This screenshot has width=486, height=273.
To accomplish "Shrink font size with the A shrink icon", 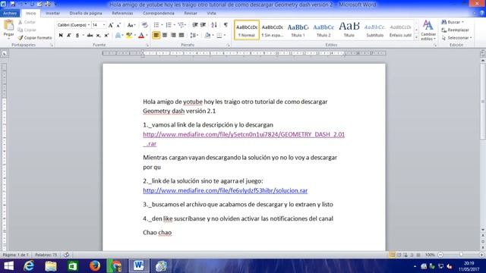I will [x=118, y=25].
